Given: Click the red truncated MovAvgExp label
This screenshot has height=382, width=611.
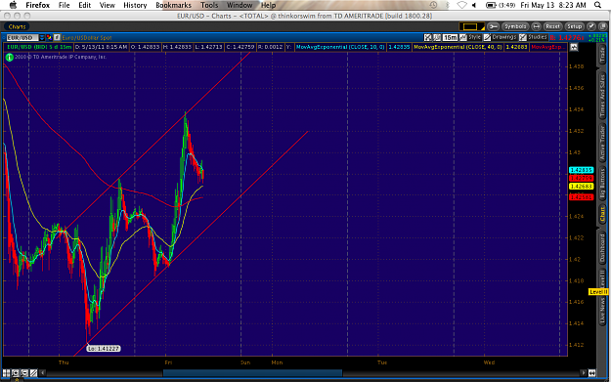Looking at the screenshot, I should click(x=547, y=47).
